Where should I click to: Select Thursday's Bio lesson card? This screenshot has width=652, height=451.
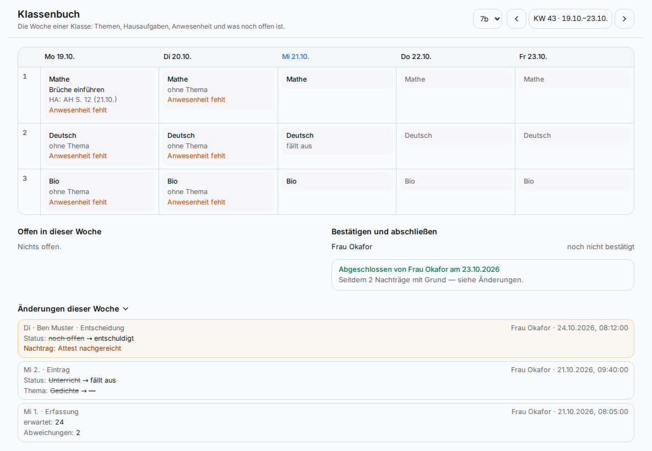456,181
